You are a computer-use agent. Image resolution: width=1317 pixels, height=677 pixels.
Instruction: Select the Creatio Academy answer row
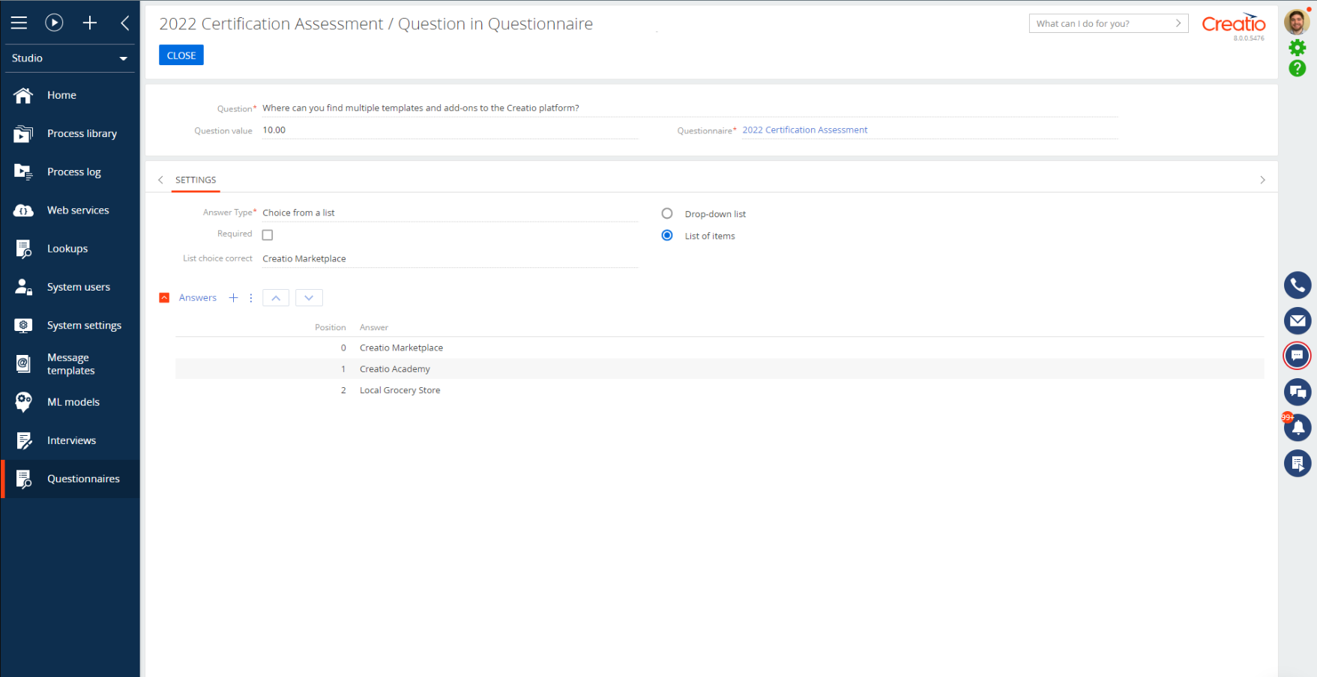395,369
